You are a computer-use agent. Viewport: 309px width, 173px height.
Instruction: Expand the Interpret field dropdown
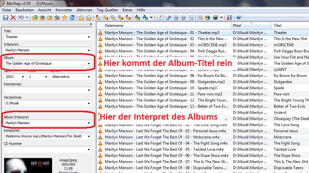89,50
